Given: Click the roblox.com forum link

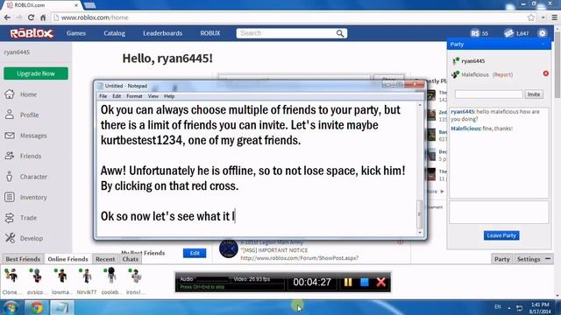Looking at the screenshot, I should (299, 258).
